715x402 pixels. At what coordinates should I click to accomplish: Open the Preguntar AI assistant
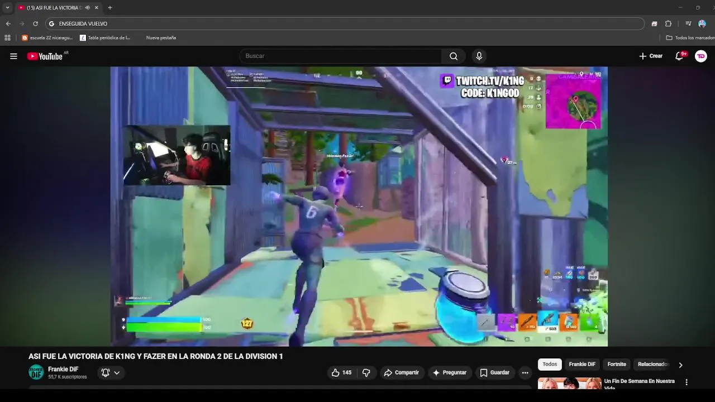click(449, 372)
